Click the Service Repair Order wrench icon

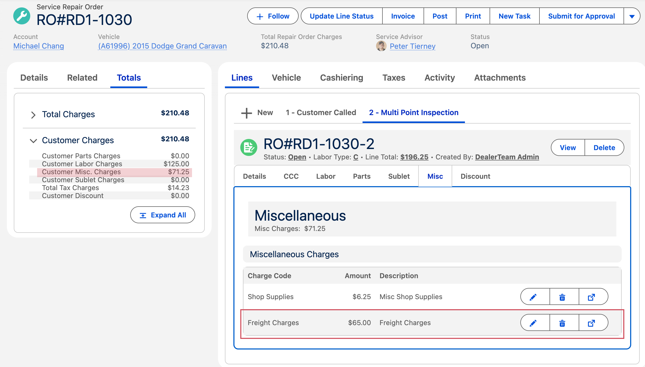coord(22,16)
